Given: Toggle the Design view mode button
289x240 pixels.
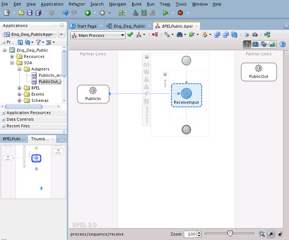Looking at the screenshot, I should click(x=247, y=44).
